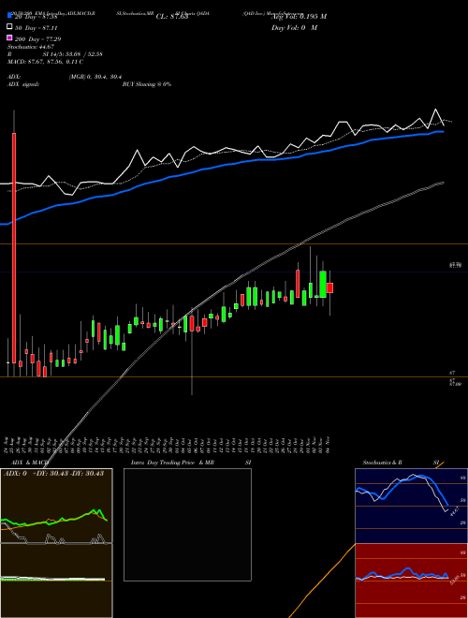468x618 pixels.
Task: Click the tall red candlestick near chart start
Action: point(14,248)
